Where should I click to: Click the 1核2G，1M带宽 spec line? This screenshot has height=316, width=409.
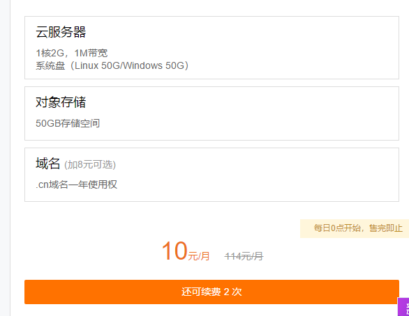click(72, 53)
